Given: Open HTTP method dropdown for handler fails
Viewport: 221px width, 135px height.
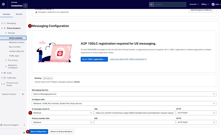Looking at the screenshot, I should pyautogui.click(x=196, y=122).
